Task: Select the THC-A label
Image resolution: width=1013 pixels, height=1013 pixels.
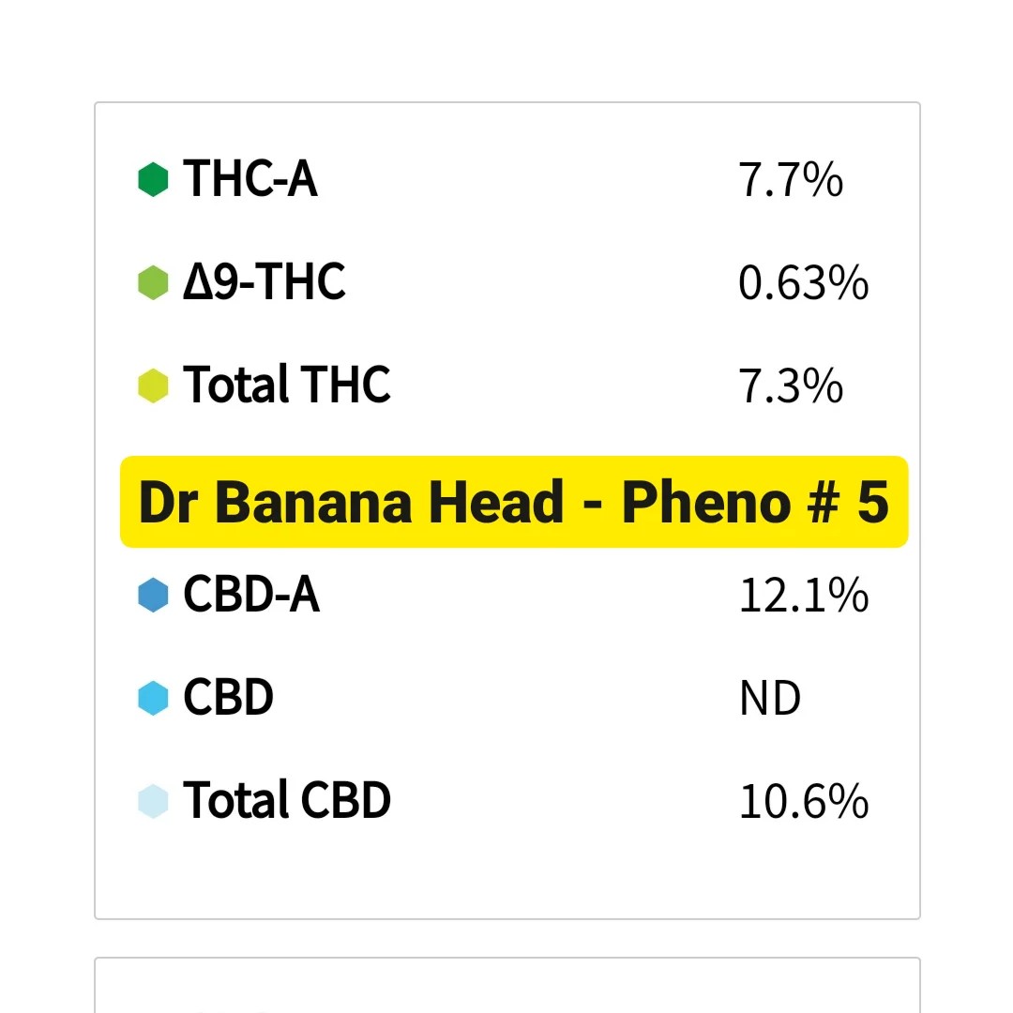Action: 250,178
